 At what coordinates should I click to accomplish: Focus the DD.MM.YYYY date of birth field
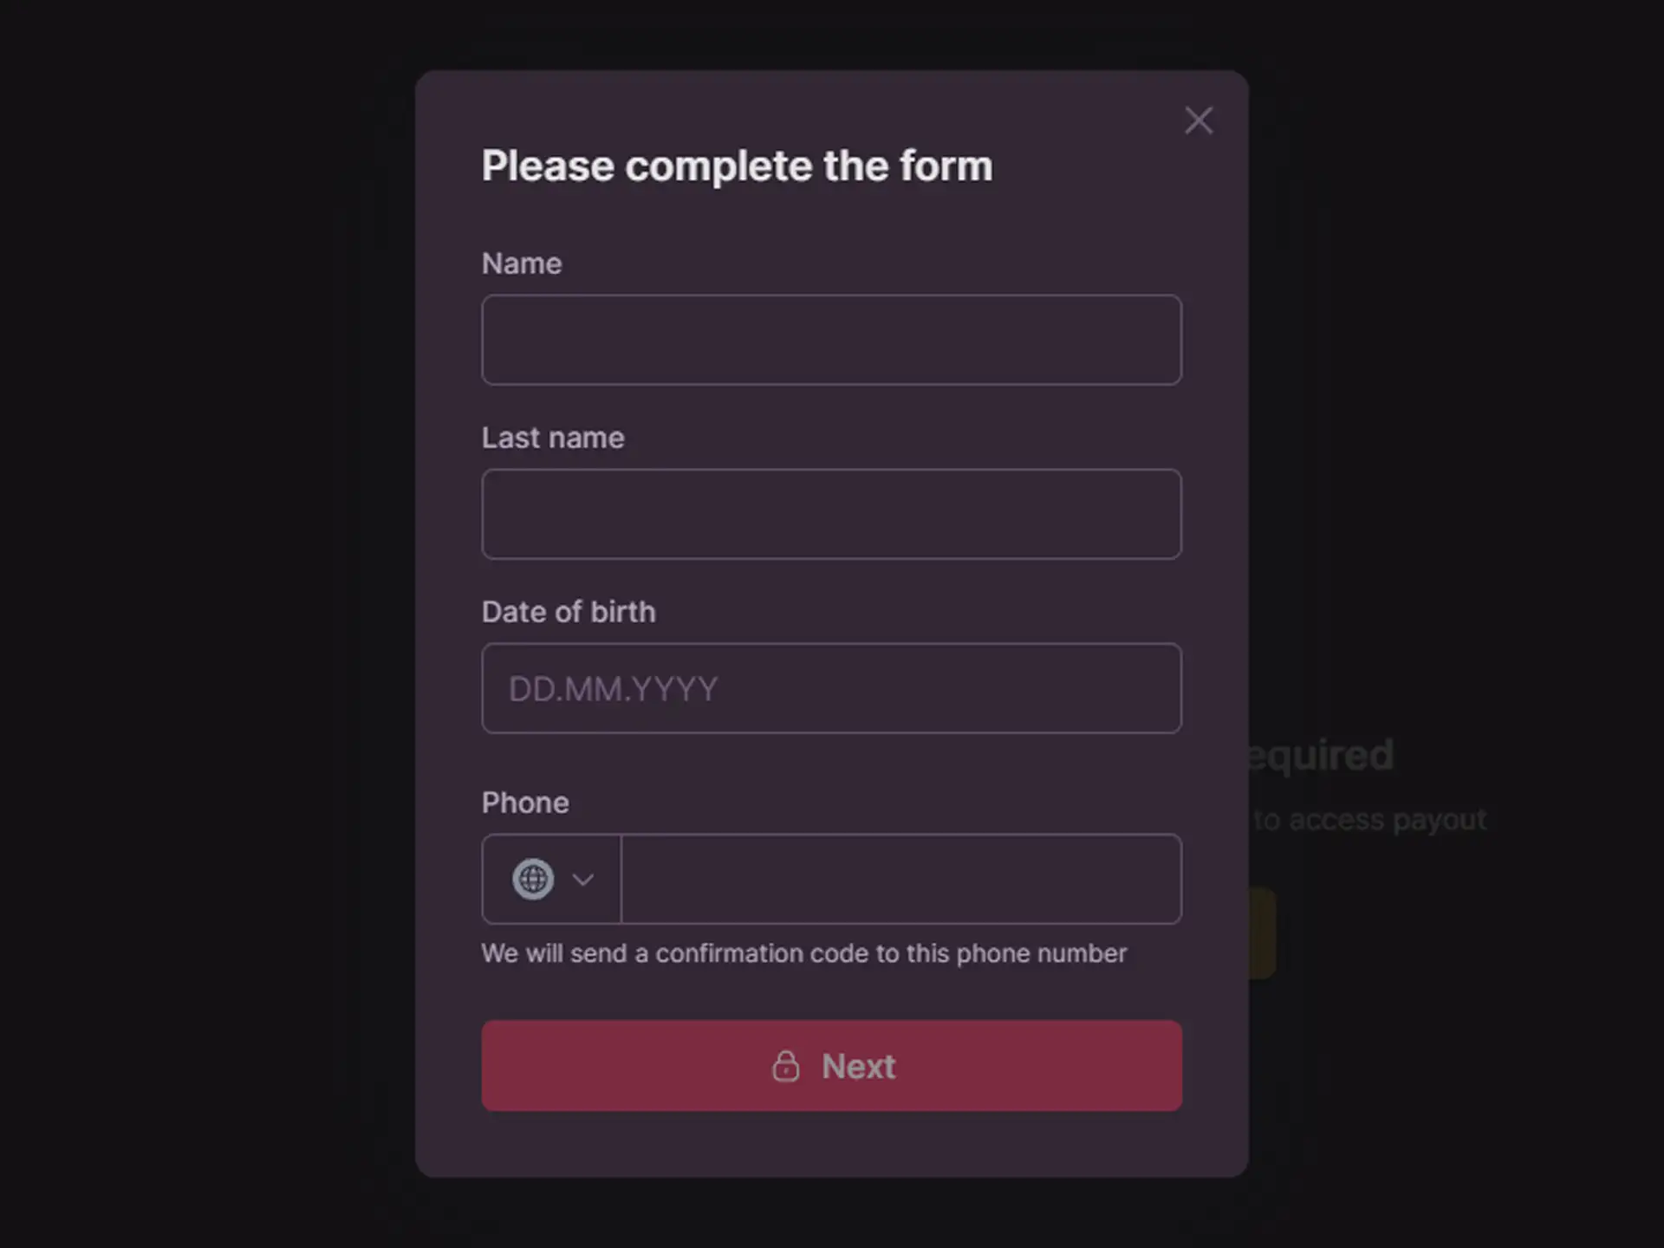coord(831,689)
